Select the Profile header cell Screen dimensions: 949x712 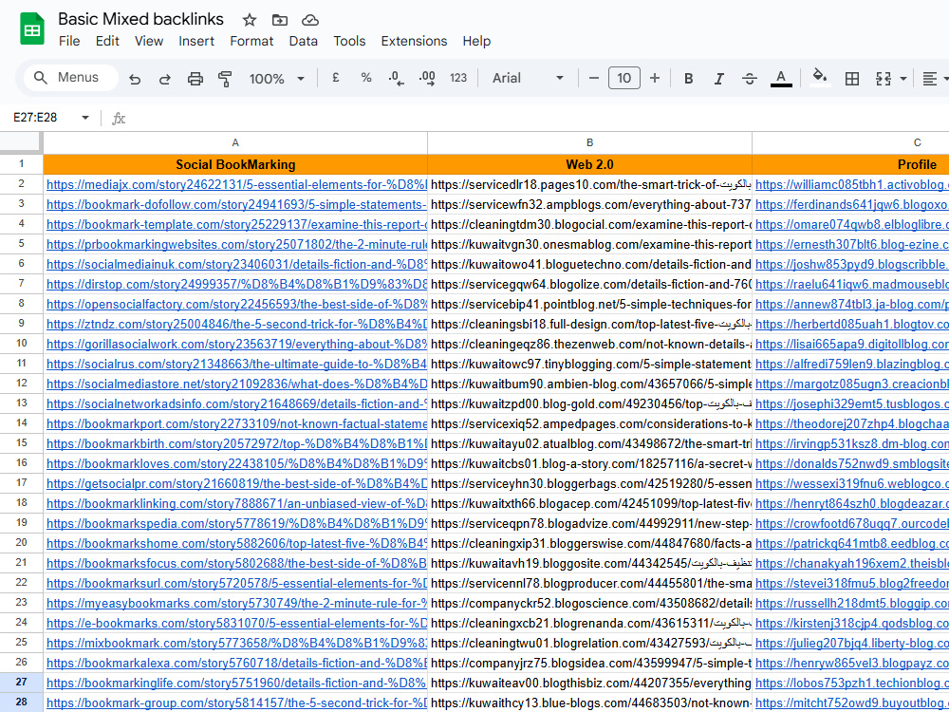(x=850, y=164)
